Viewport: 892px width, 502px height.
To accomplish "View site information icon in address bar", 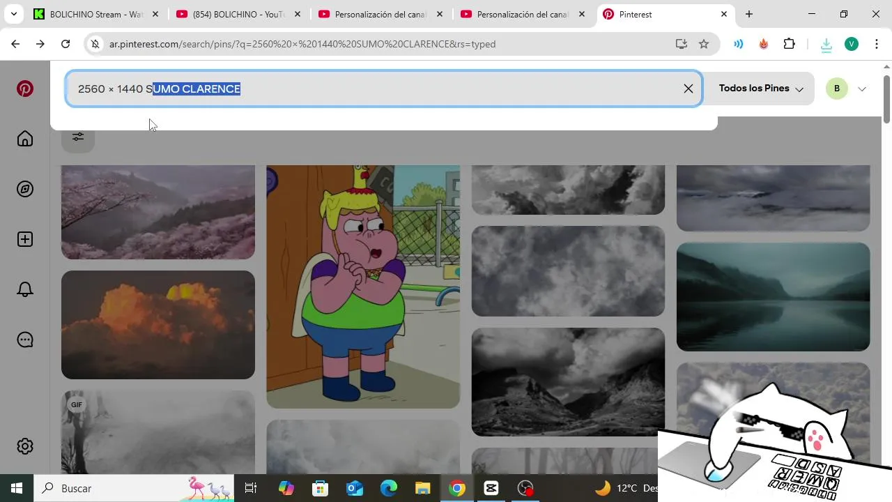I will [95, 44].
